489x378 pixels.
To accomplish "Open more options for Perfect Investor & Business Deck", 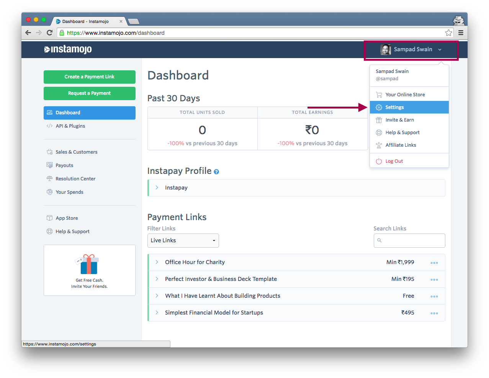I will click(434, 280).
